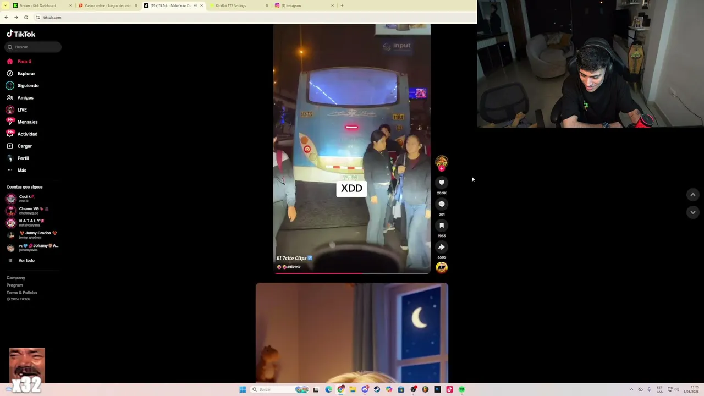This screenshot has height=396, width=704.
Task: Bookmark the video with the save icon
Action: [442, 226]
